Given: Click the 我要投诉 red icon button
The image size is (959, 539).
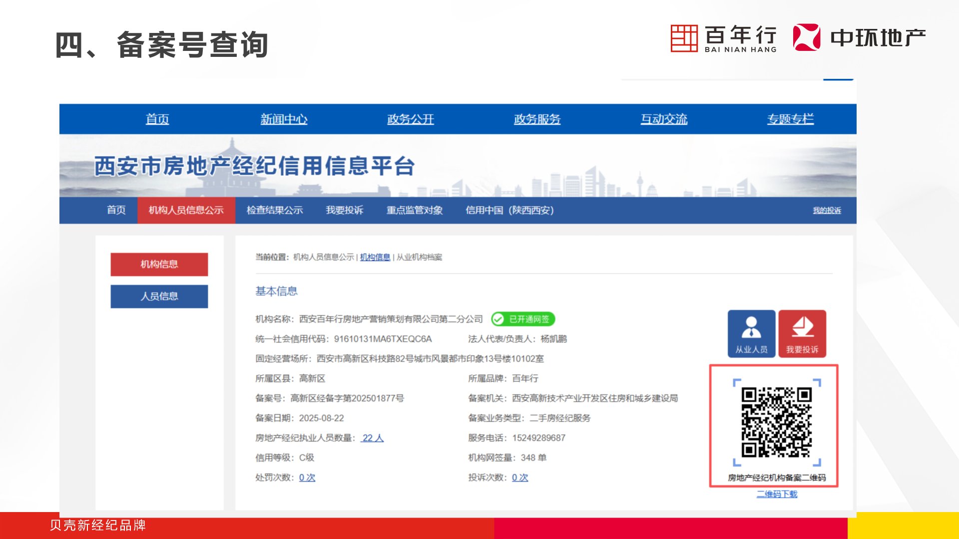Looking at the screenshot, I should (802, 333).
